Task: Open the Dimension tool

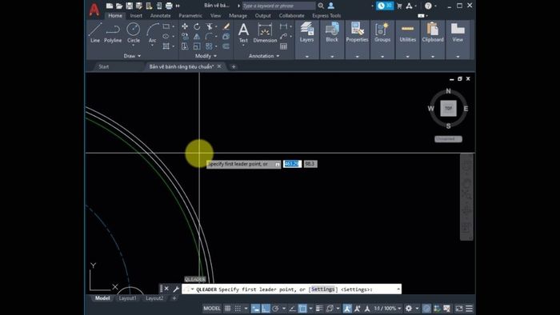Action: pos(265,33)
